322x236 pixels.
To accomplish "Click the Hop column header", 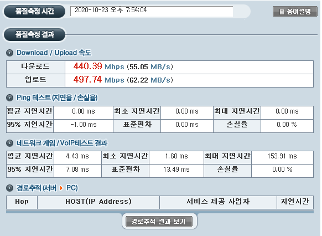I will point(22,202).
